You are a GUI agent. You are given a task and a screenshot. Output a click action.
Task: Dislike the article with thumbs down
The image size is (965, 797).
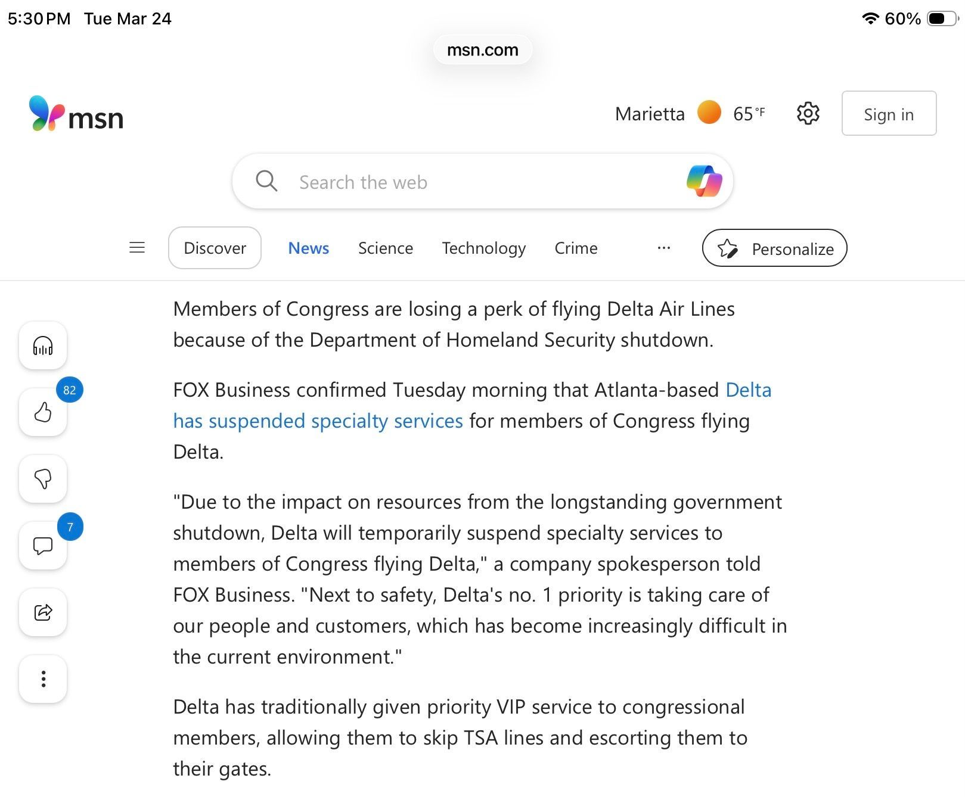[x=43, y=479]
